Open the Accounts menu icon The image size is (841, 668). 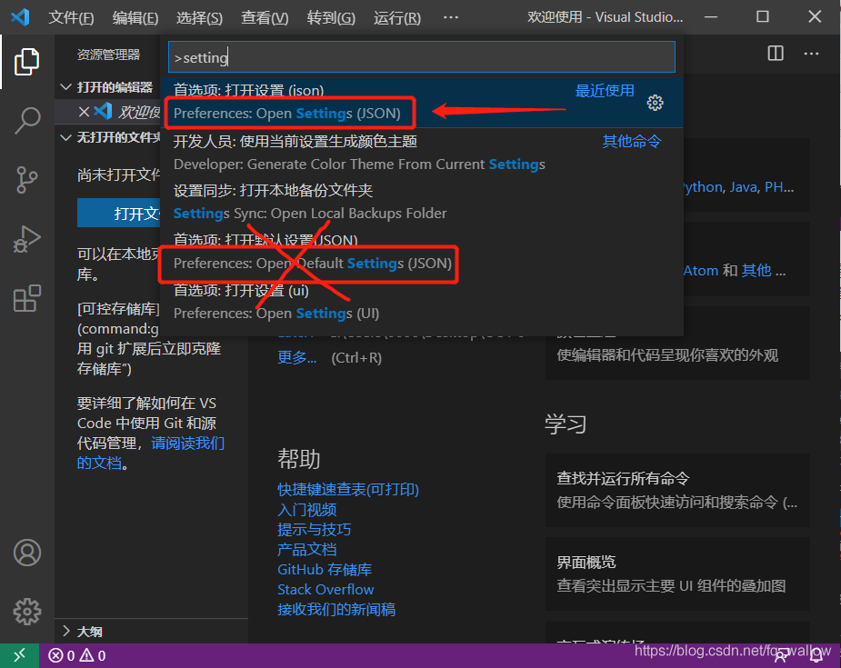(26, 553)
